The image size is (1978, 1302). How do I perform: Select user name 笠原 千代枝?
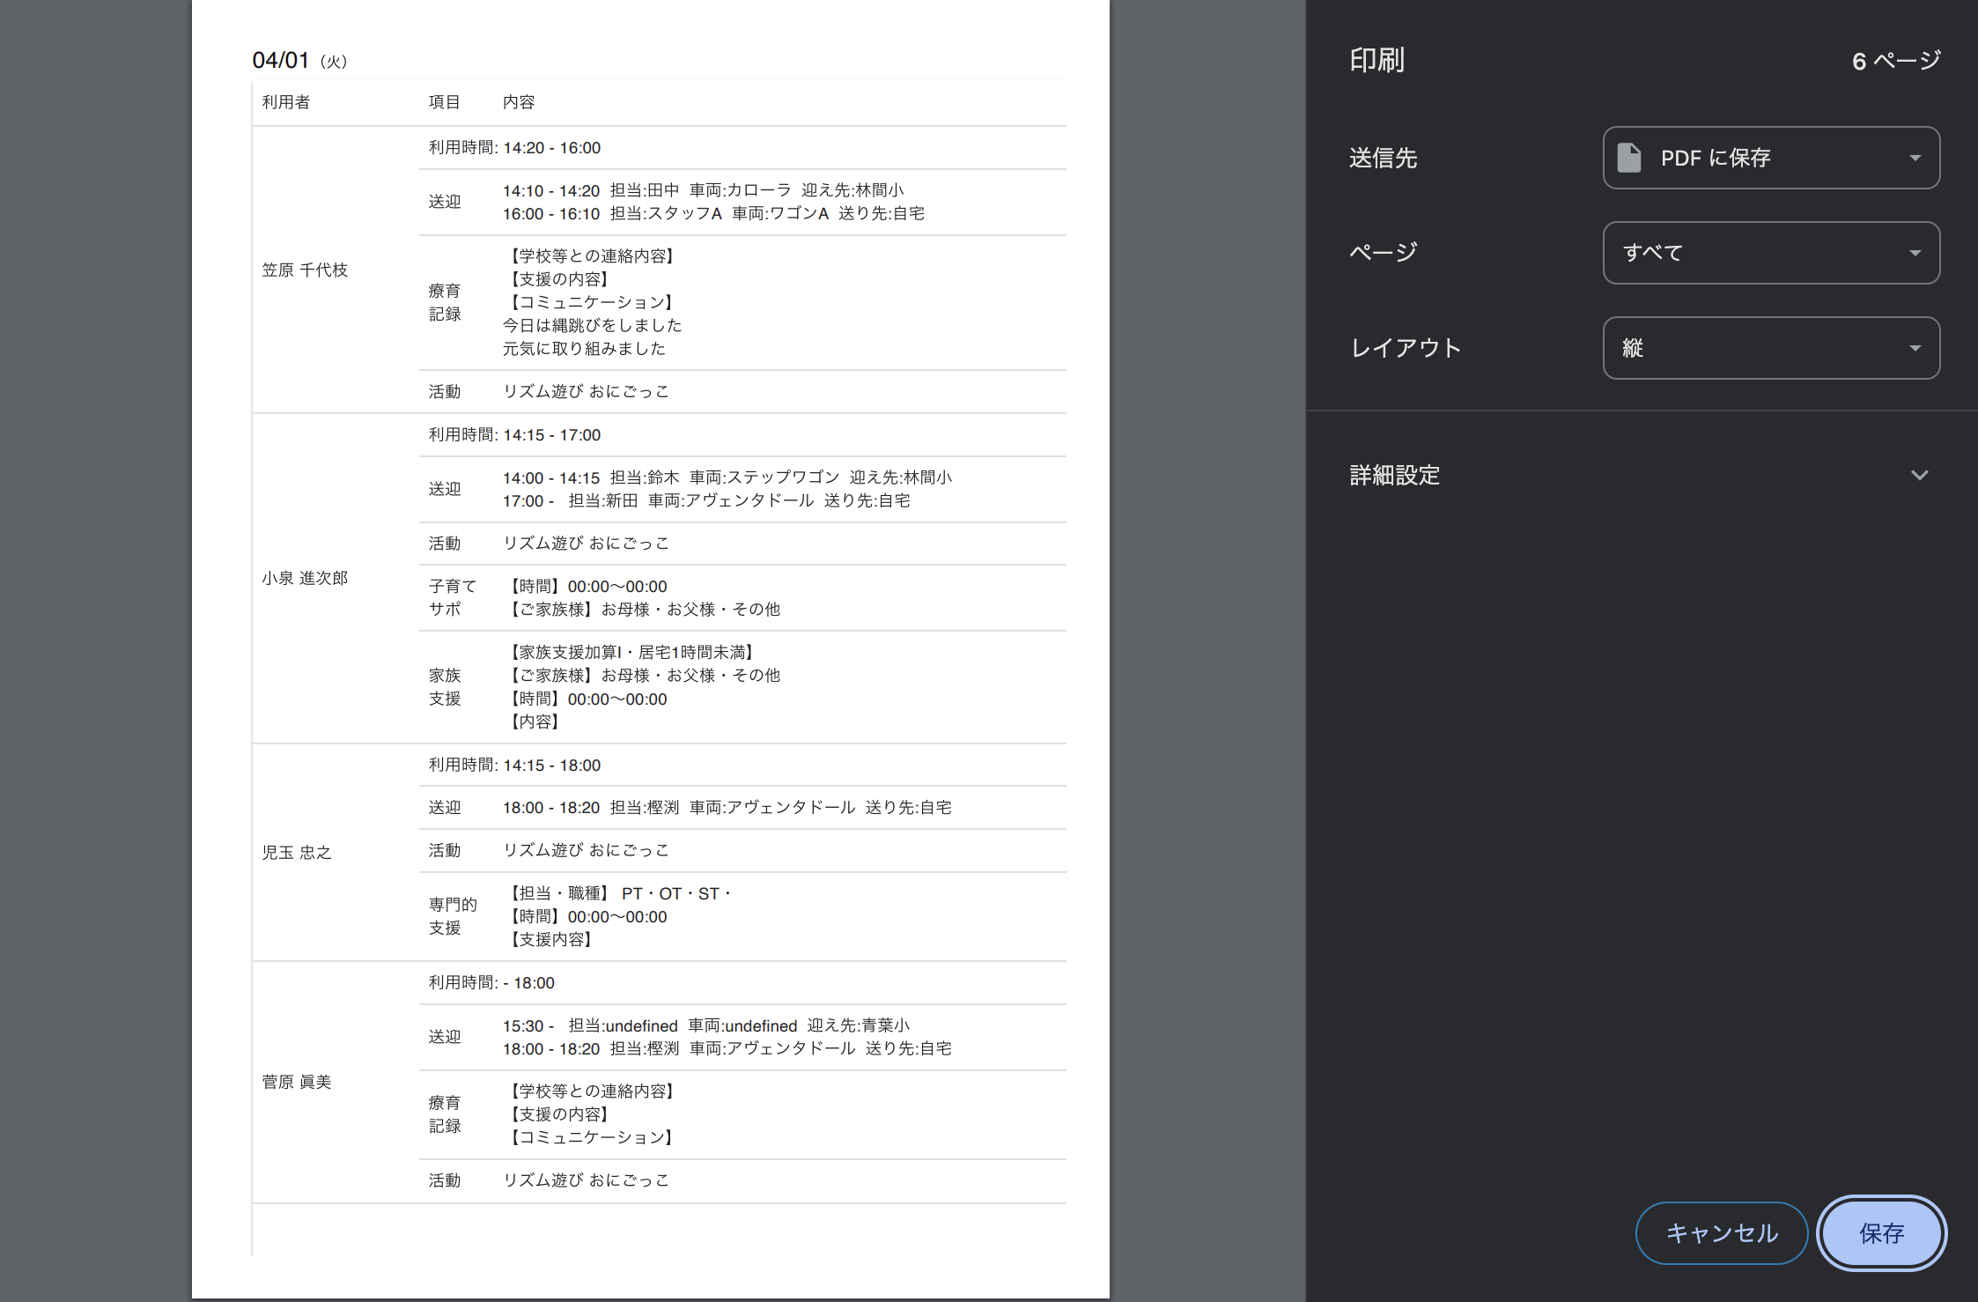(305, 270)
